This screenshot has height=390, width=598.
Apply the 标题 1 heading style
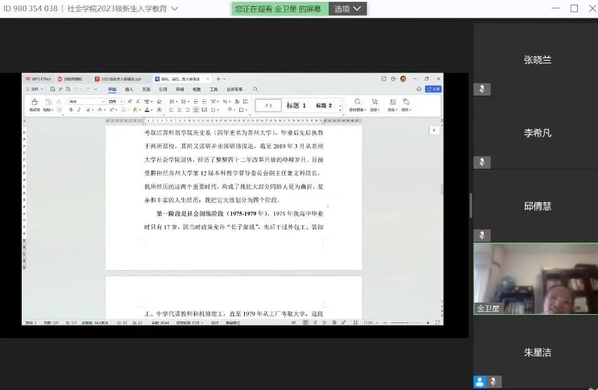pos(296,106)
